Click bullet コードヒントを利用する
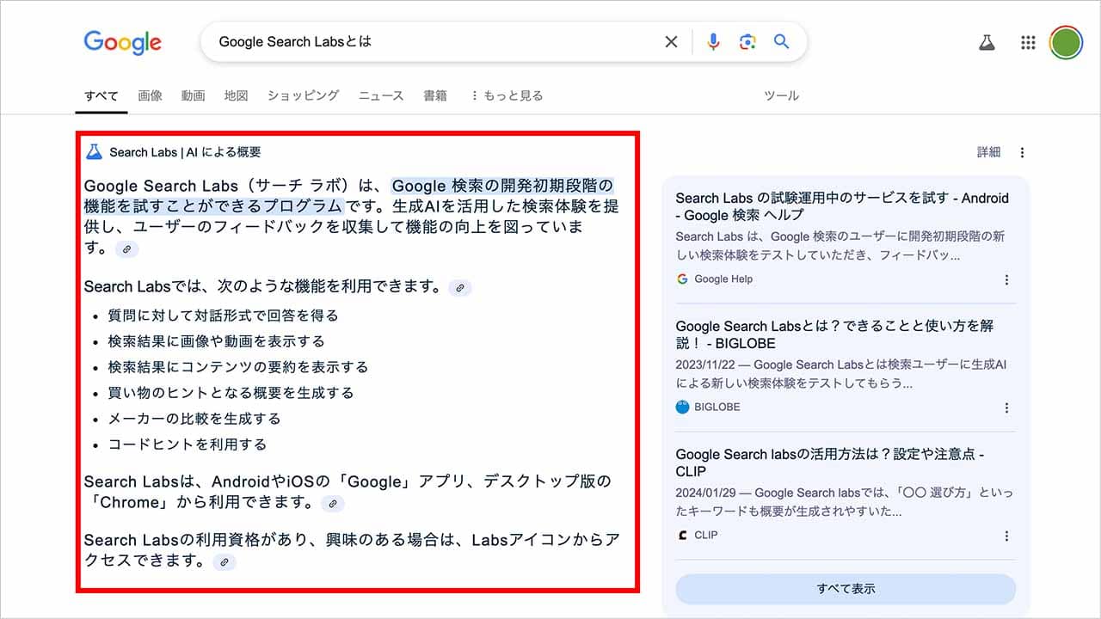 coord(187,444)
